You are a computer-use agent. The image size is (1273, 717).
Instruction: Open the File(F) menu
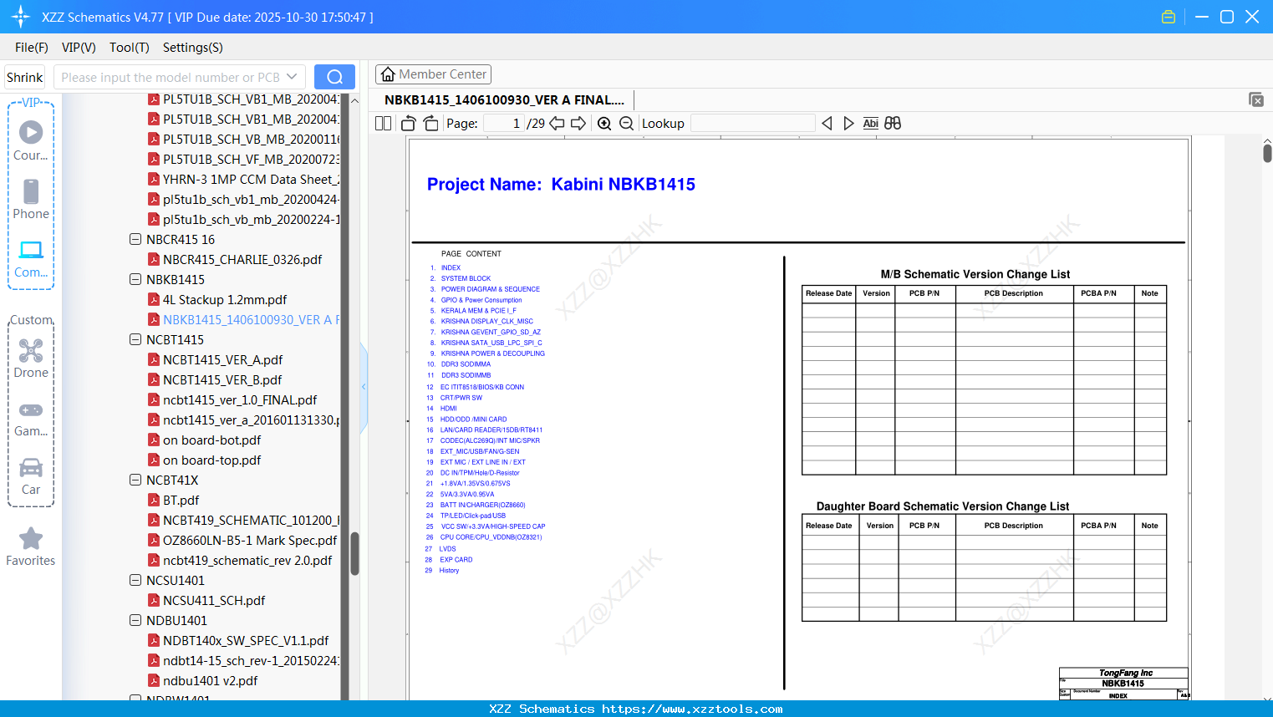point(32,48)
